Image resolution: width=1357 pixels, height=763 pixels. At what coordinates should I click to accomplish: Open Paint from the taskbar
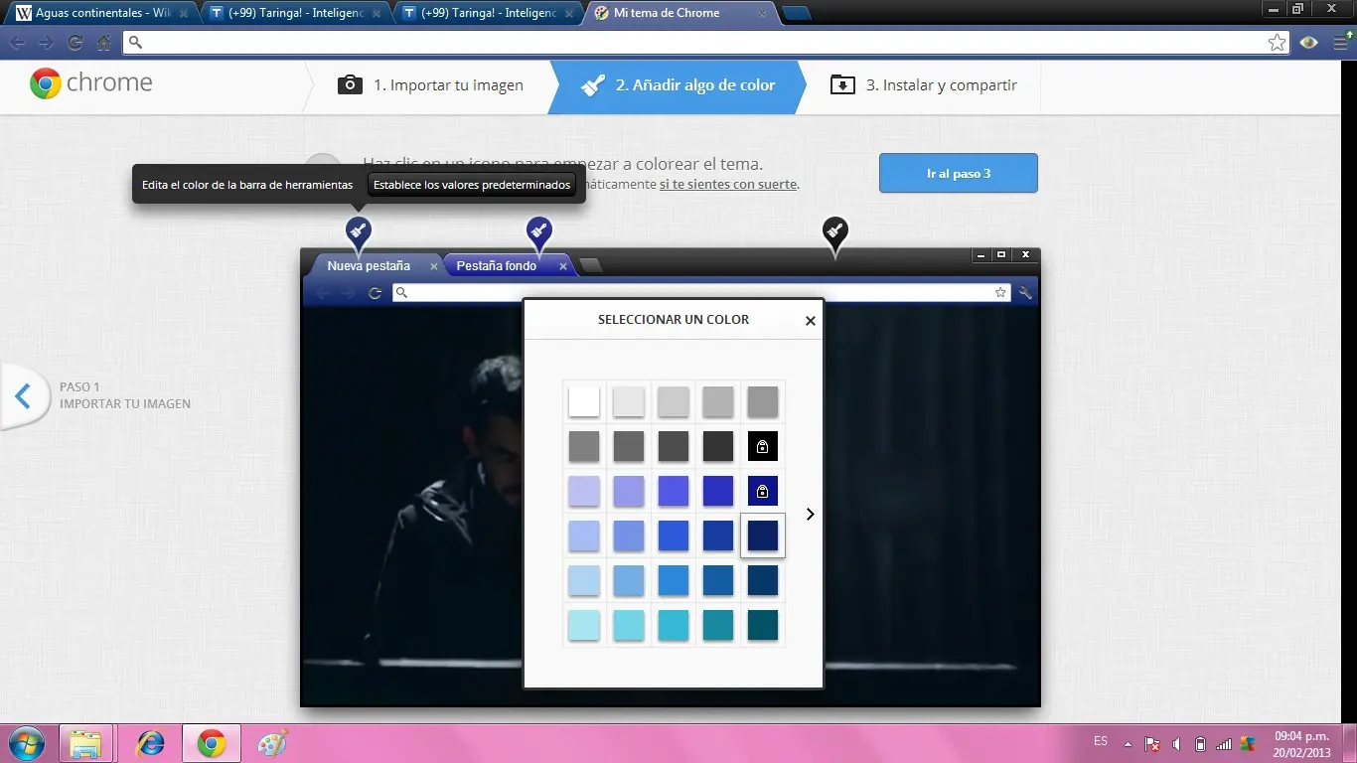(271, 743)
